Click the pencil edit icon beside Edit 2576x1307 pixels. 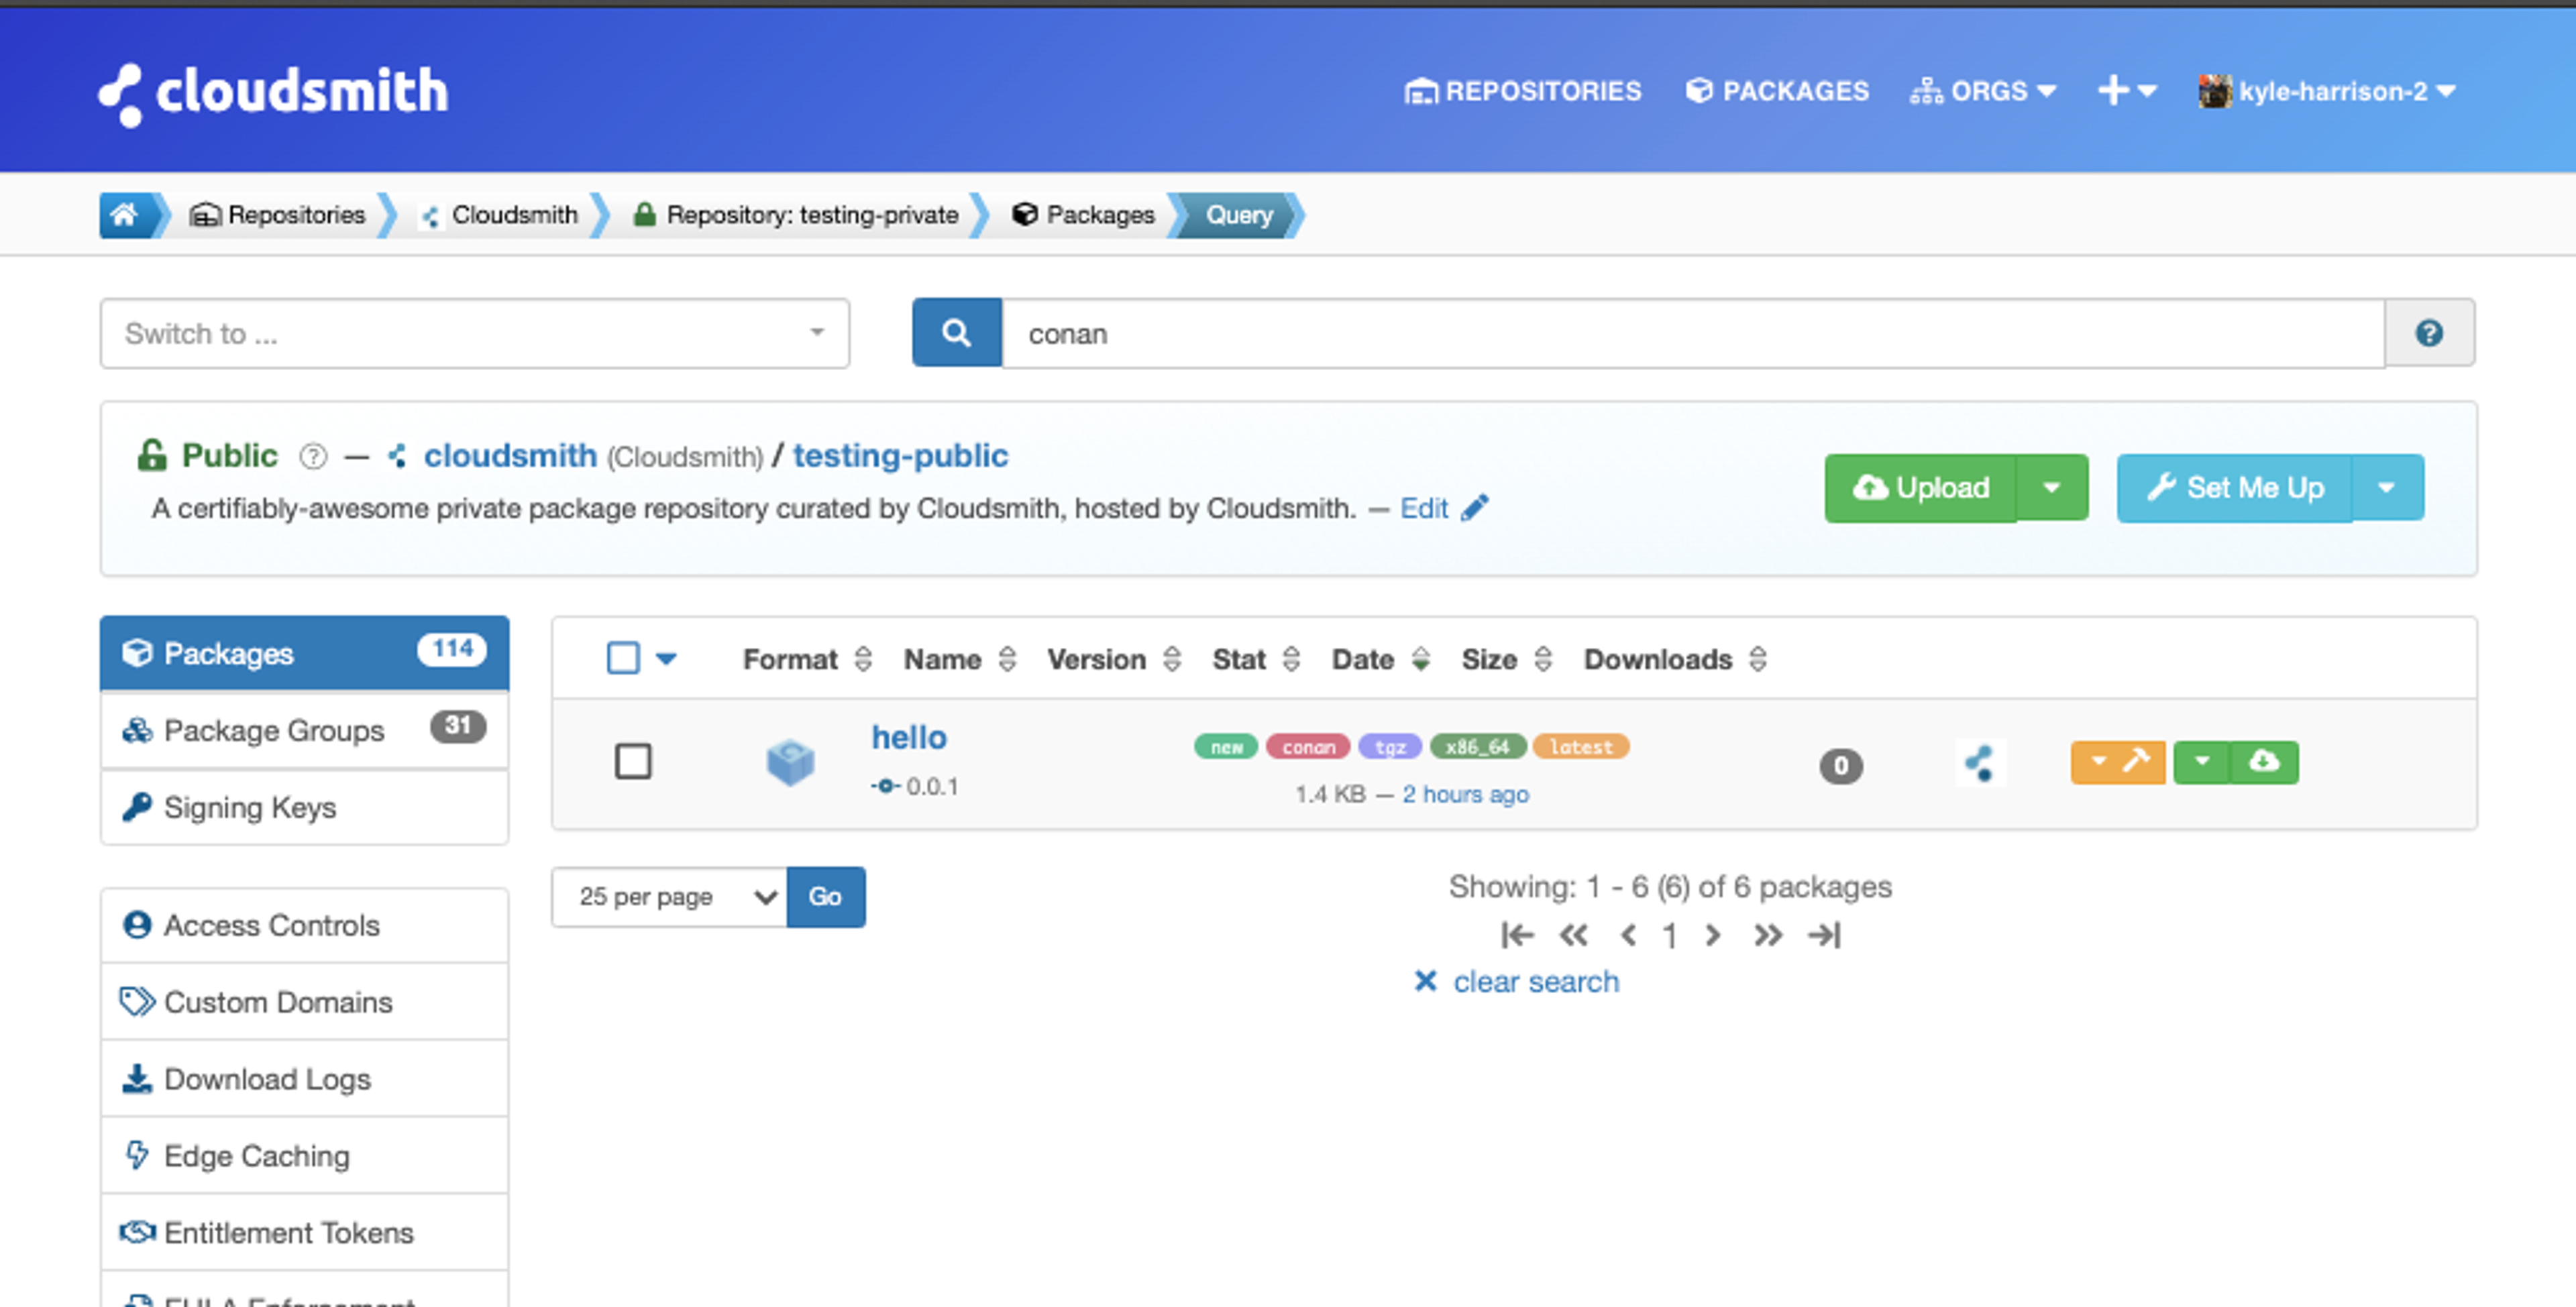click(x=1475, y=508)
